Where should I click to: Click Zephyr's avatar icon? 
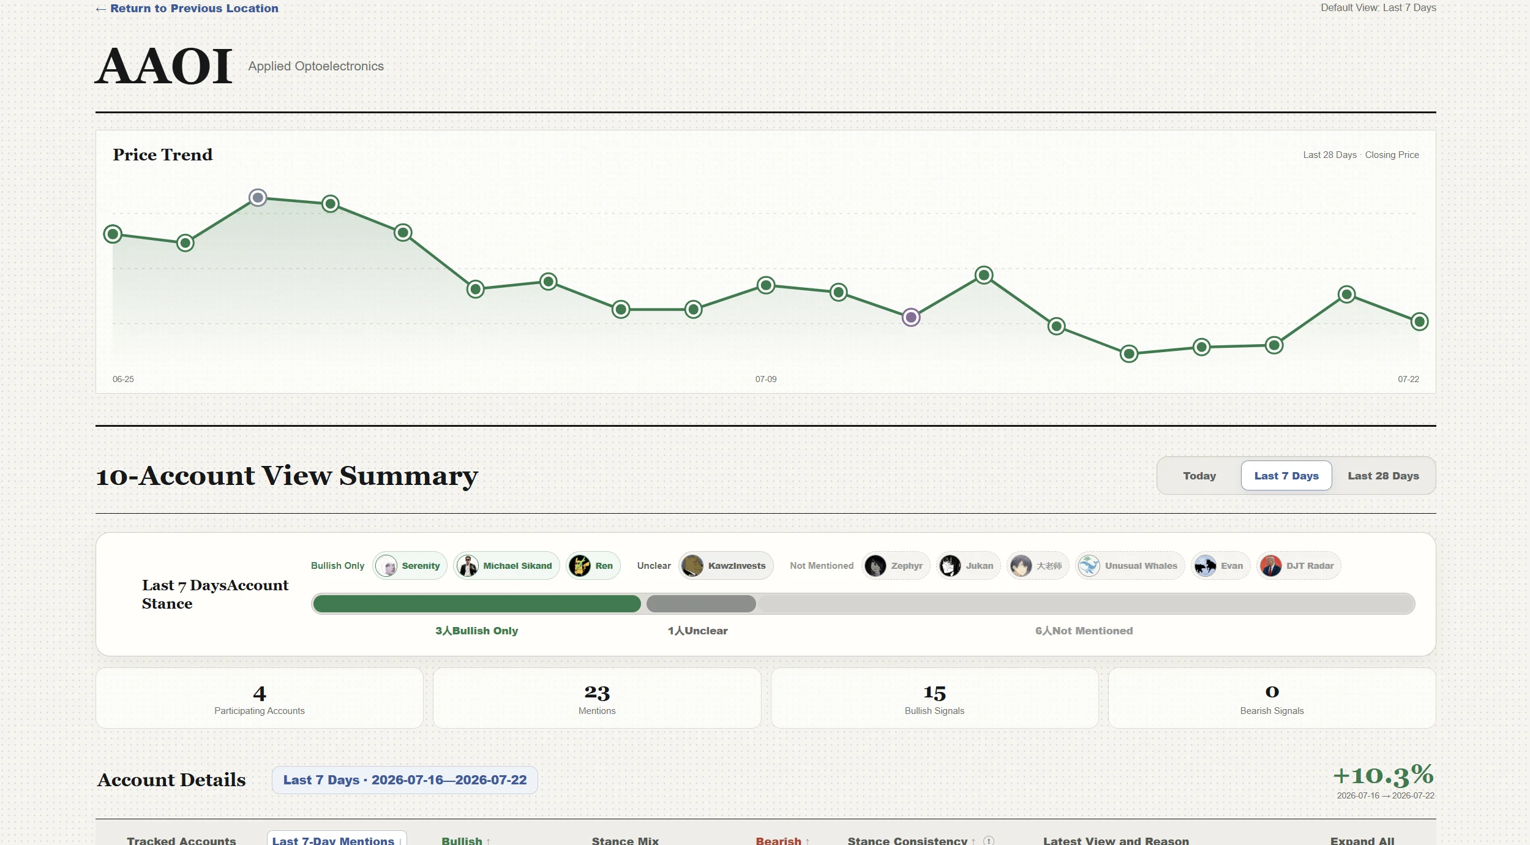(876, 566)
